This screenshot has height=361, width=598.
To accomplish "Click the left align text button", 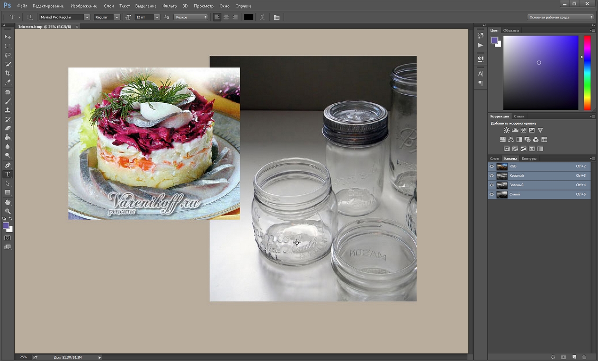I will tap(217, 17).
